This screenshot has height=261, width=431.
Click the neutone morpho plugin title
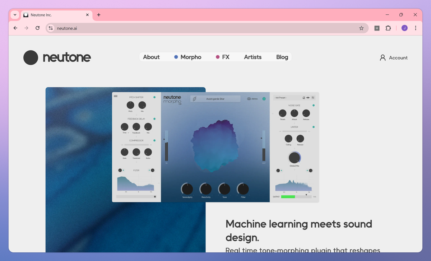[x=173, y=99]
